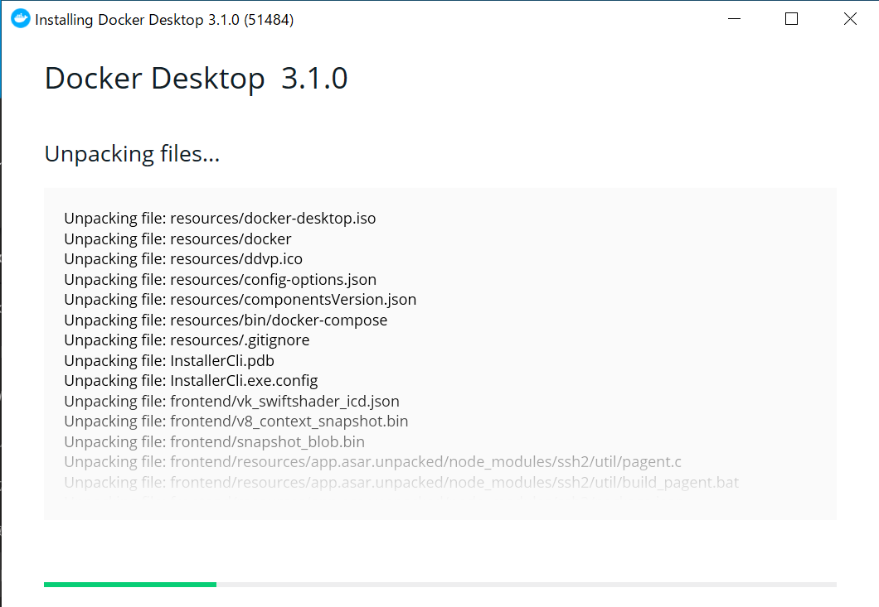Click the Docker Desktop 3.1.0 heading

coord(196,78)
